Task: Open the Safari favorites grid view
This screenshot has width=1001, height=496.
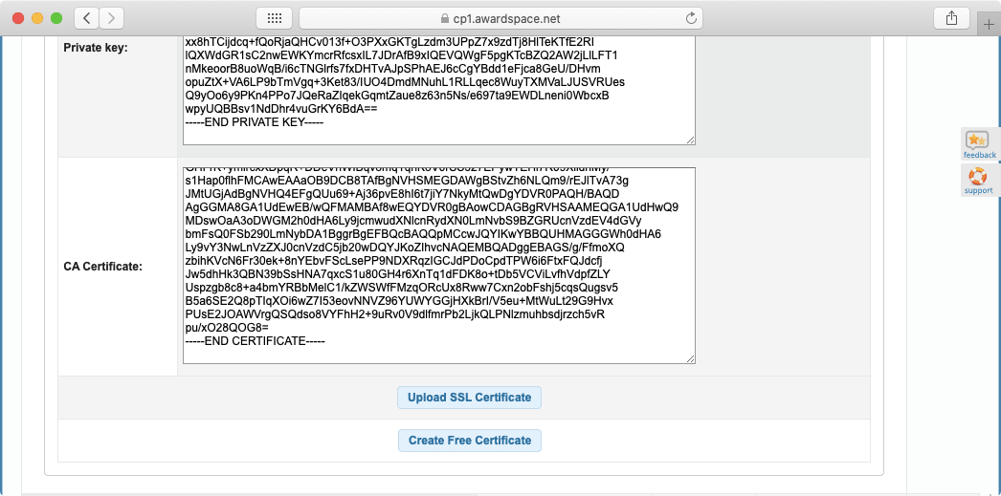Action: tap(274, 18)
